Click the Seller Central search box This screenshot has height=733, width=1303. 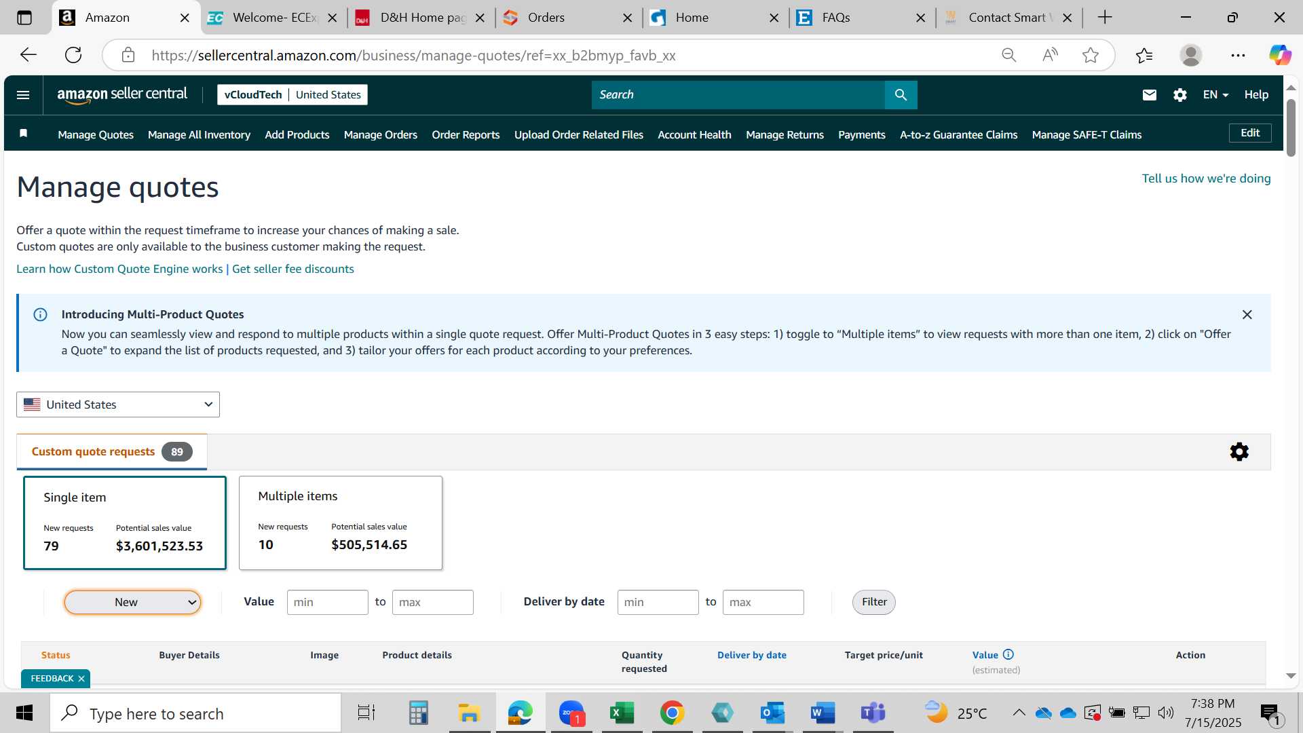pos(738,95)
